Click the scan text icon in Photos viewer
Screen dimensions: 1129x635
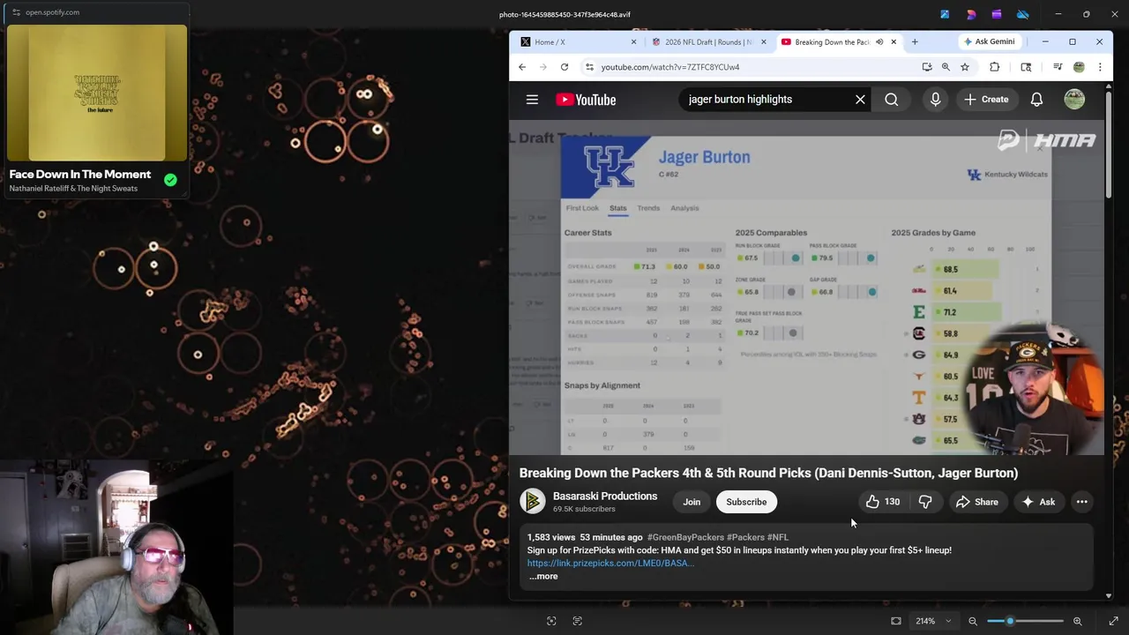coord(578,621)
